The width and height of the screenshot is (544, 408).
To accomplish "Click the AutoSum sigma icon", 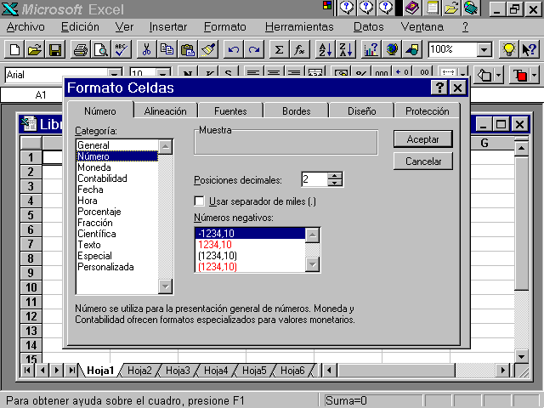I will point(279,49).
